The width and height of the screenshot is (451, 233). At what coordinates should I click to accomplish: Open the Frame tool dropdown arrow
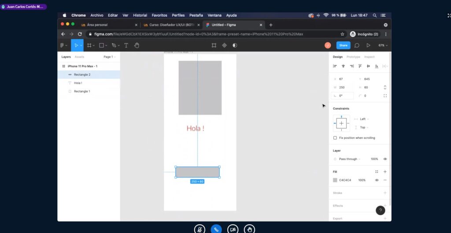[x=94, y=46]
